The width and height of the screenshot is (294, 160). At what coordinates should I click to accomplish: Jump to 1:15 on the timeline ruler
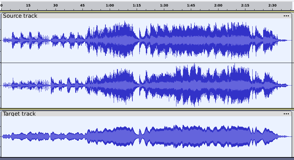(137, 5)
